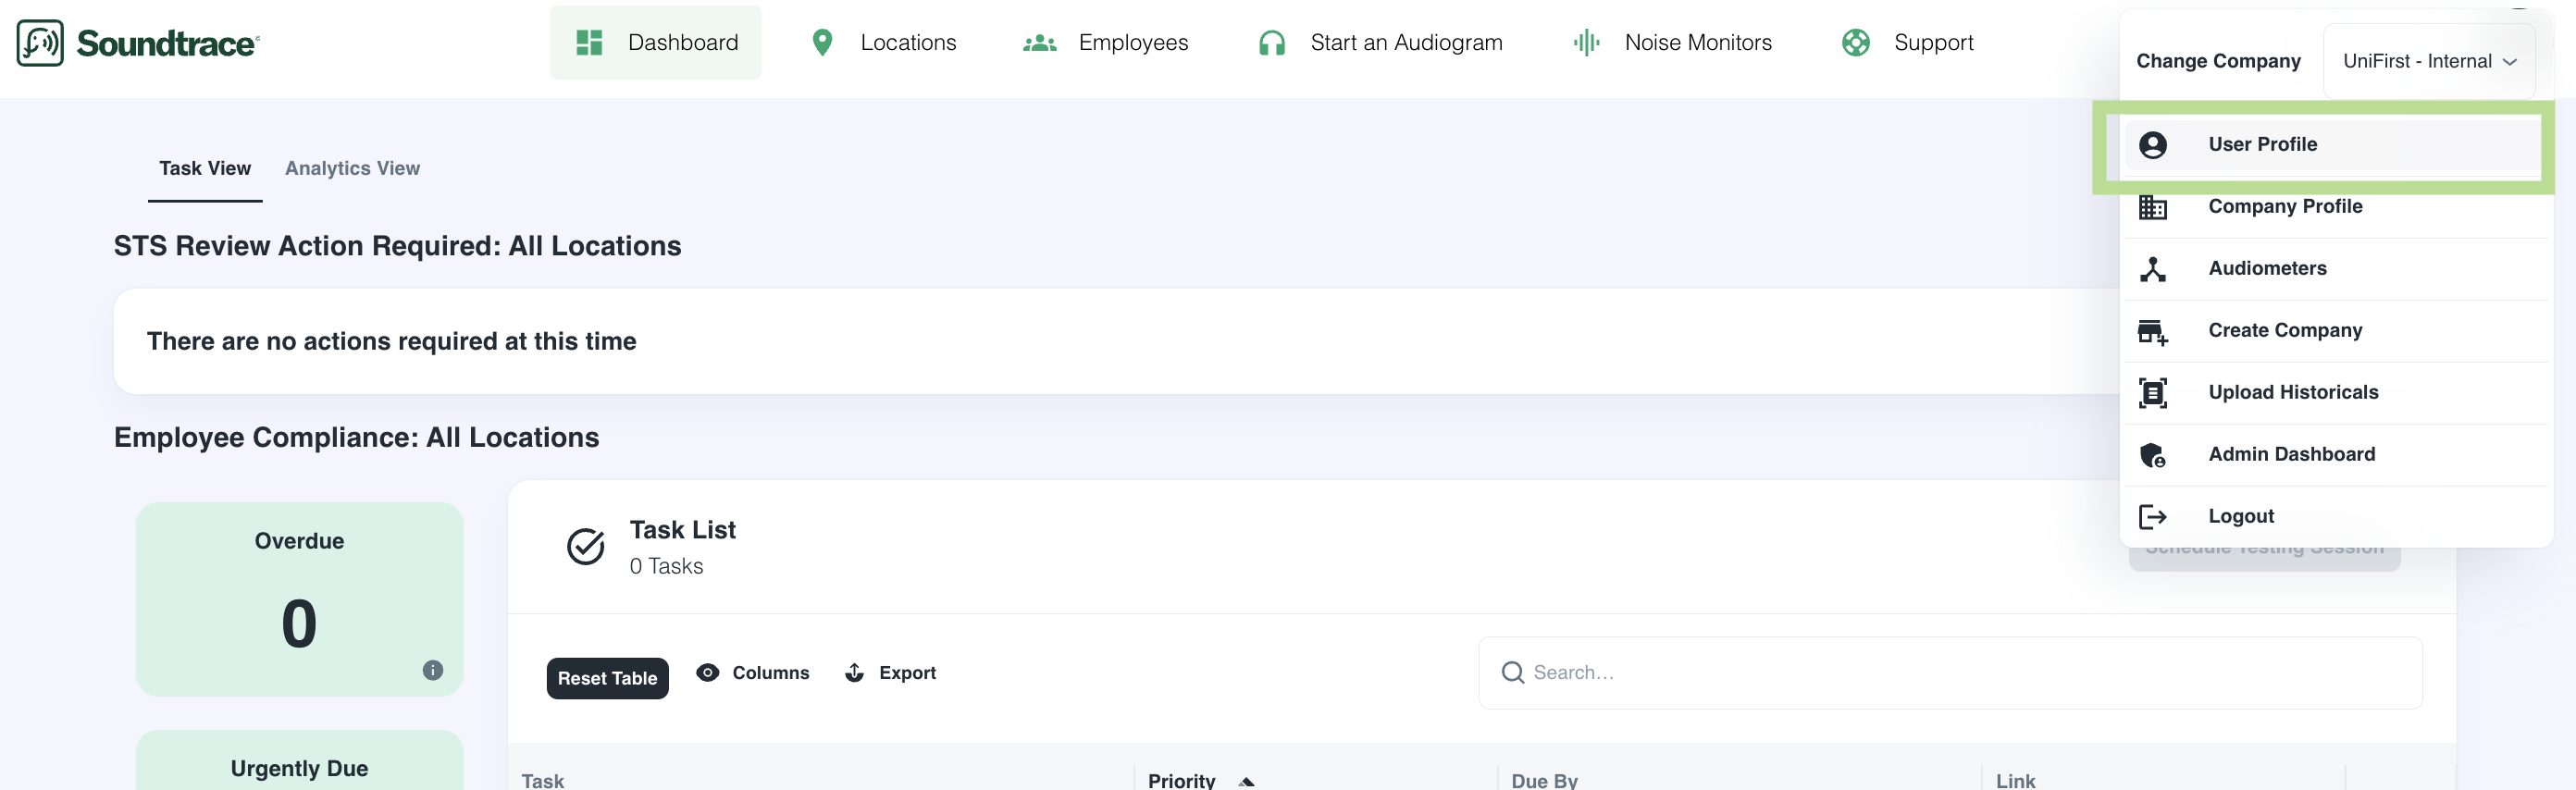Click the Overdue count card

tap(299, 599)
